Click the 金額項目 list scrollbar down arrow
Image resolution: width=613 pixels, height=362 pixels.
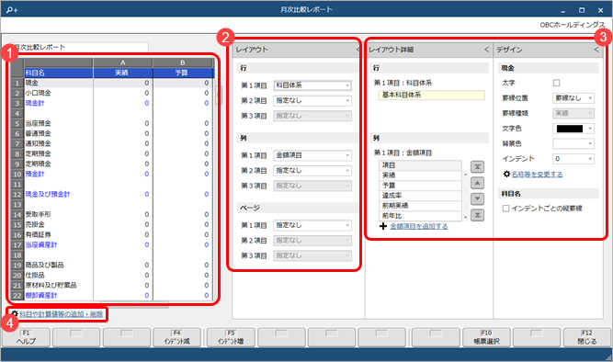[x=465, y=218]
